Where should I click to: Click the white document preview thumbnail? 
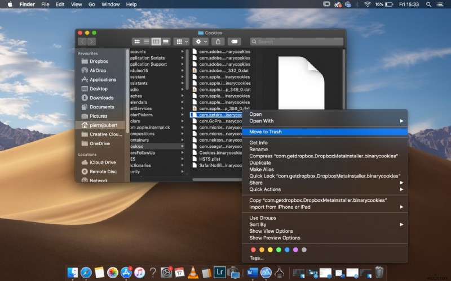(301, 83)
